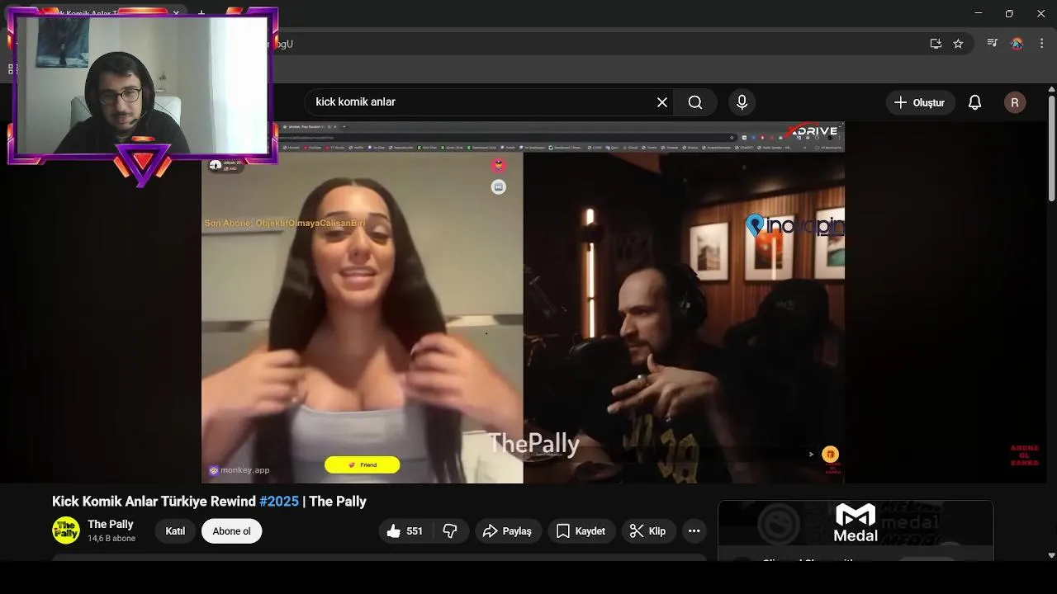1057x594 pixels.
Task: Open The Pally channel avatar
Action: [66, 530]
